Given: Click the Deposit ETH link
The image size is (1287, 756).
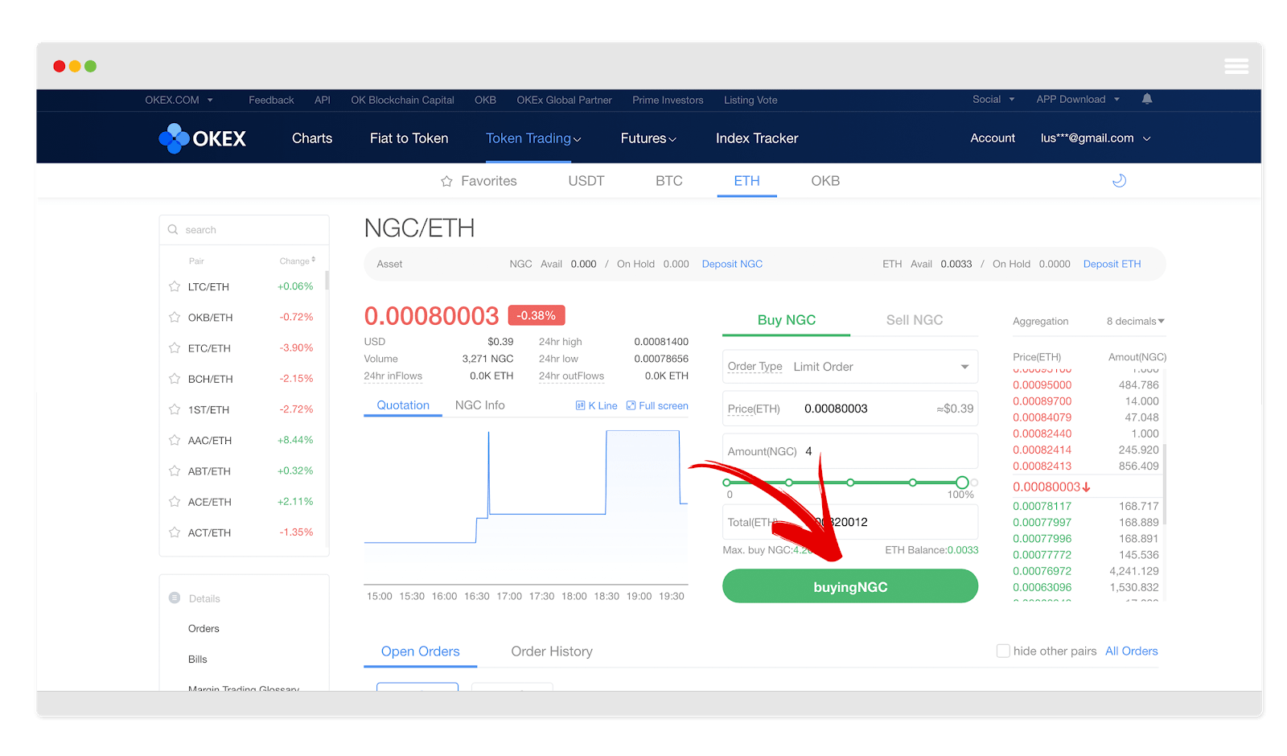Looking at the screenshot, I should click(1112, 264).
